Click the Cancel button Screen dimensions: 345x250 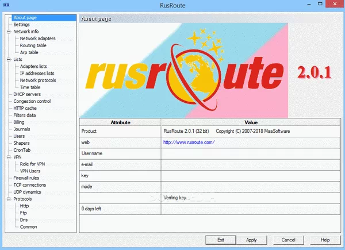point(289,240)
